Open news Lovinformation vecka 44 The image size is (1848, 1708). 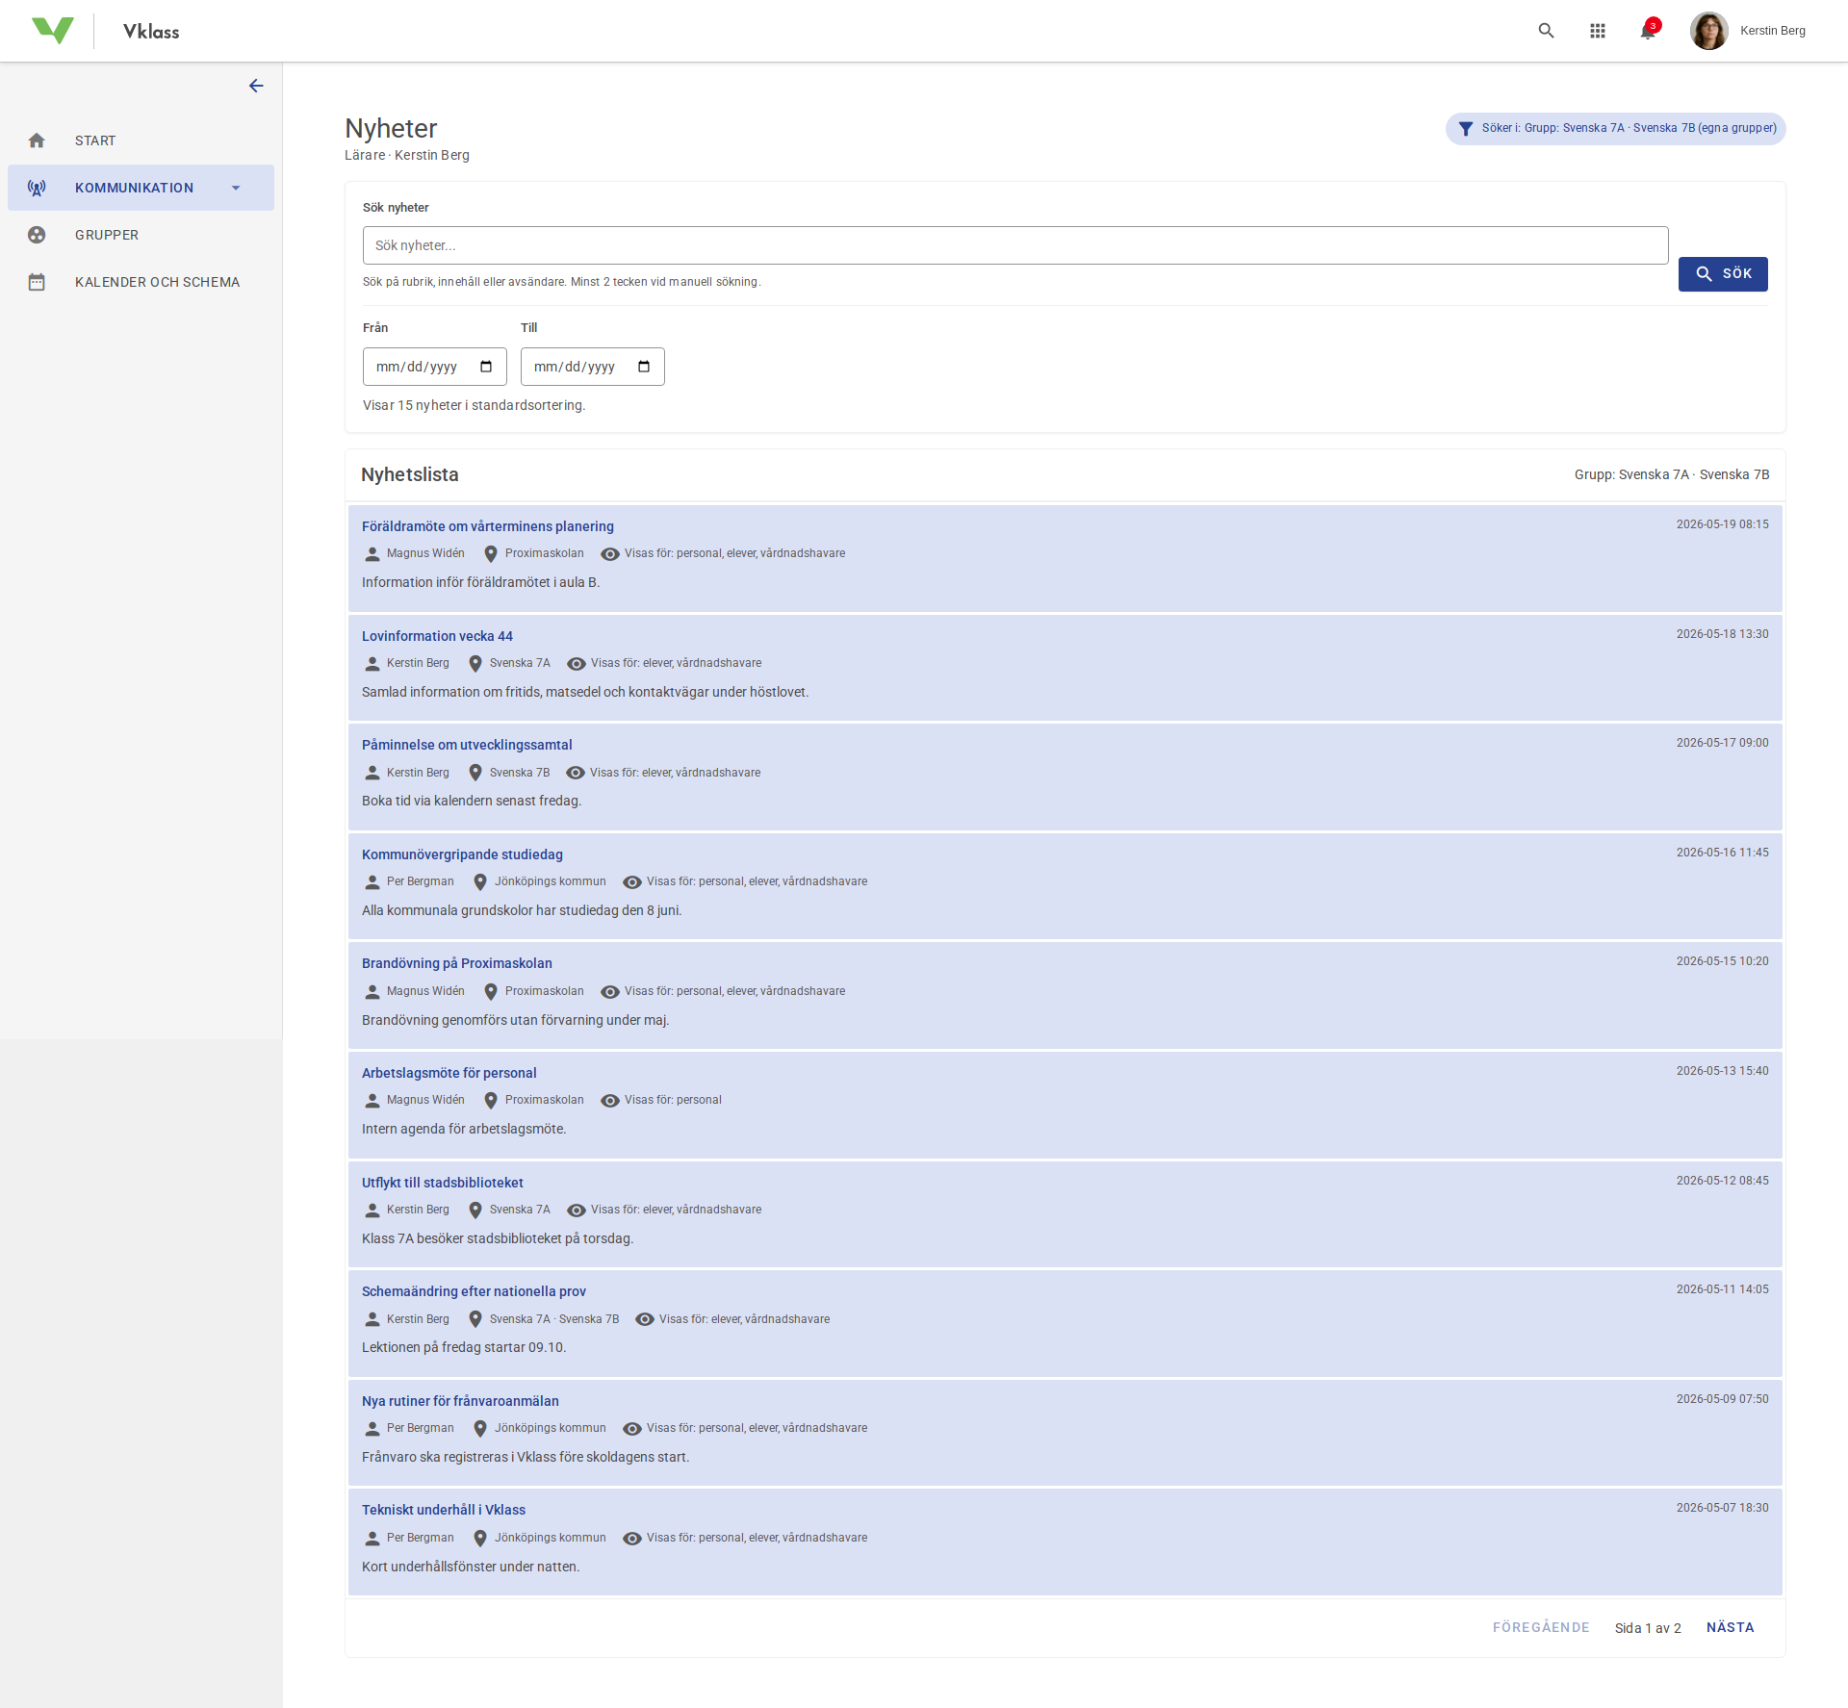(437, 636)
